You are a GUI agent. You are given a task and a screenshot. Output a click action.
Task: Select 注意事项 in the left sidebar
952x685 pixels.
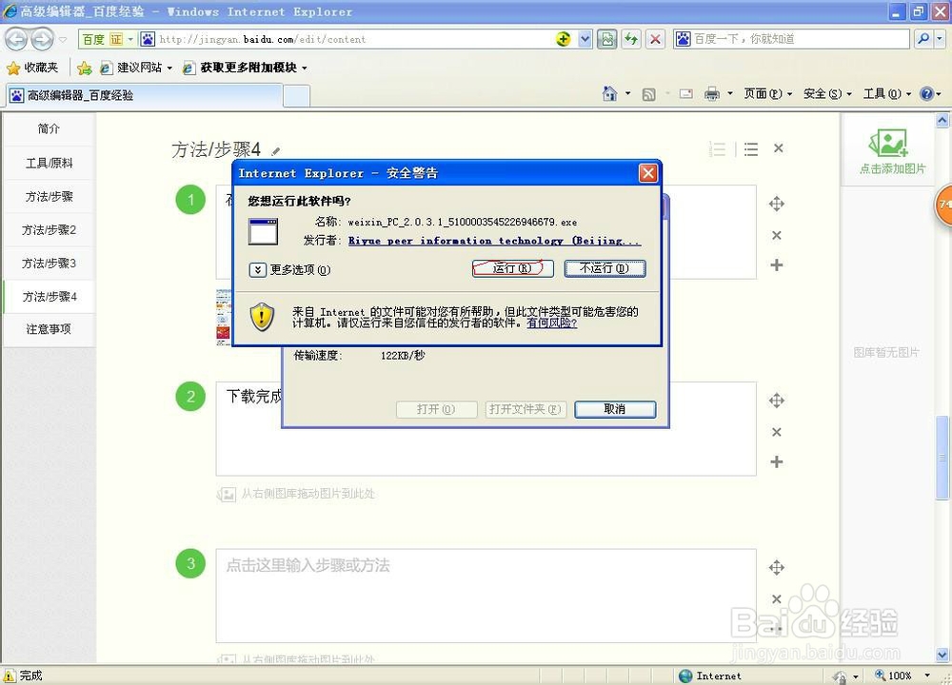coord(49,329)
